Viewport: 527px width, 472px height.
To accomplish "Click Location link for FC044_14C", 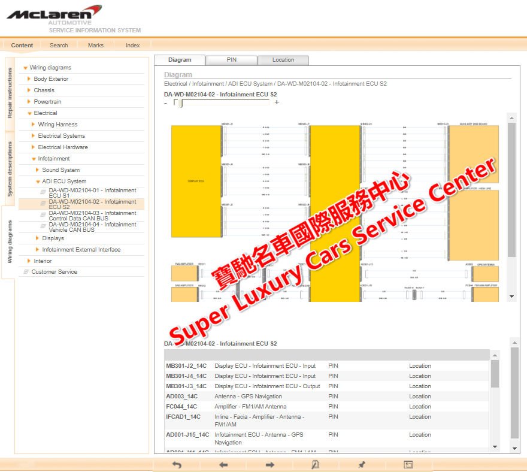I will 420,407.
